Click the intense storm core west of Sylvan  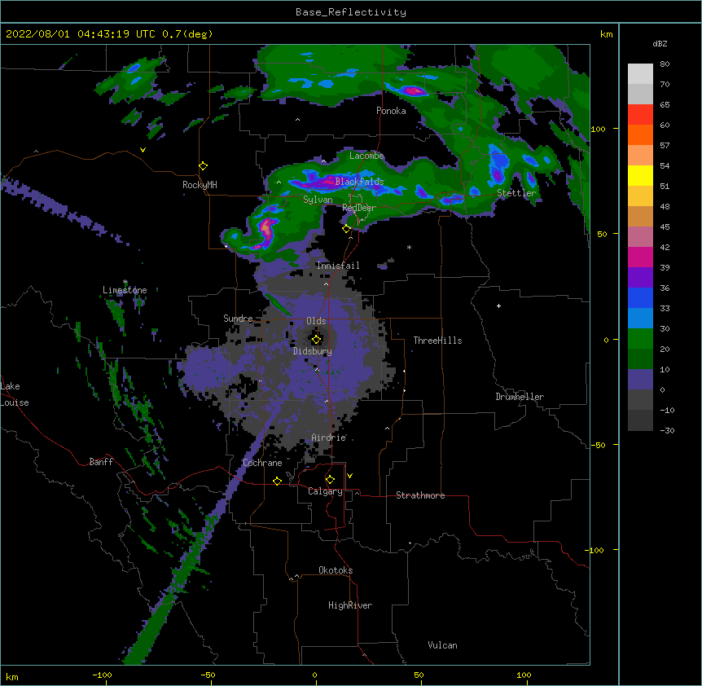point(266,226)
